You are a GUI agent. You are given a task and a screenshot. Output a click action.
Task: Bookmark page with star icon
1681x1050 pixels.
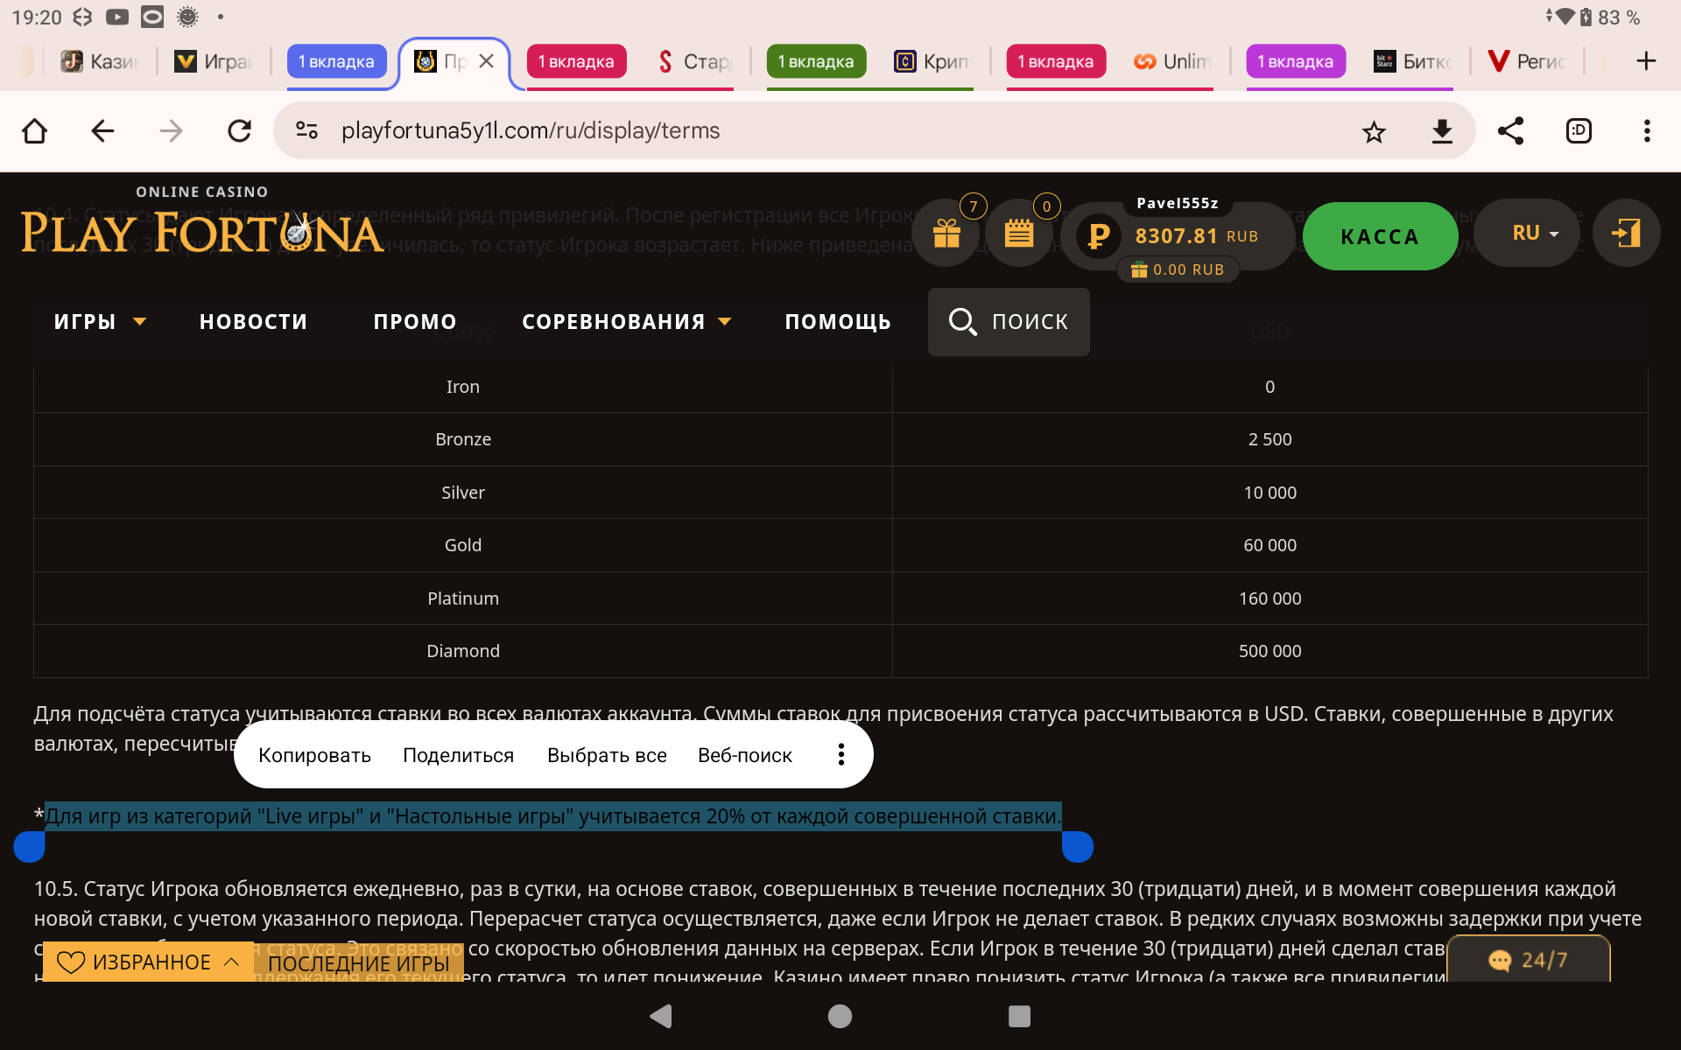(x=1374, y=131)
